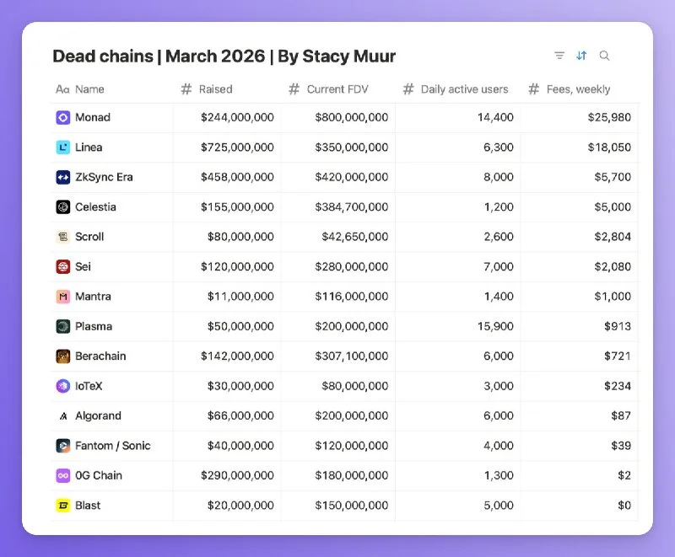Activate the search magnifier icon
The width and height of the screenshot is (675, 557).
(x=604, y=56)
